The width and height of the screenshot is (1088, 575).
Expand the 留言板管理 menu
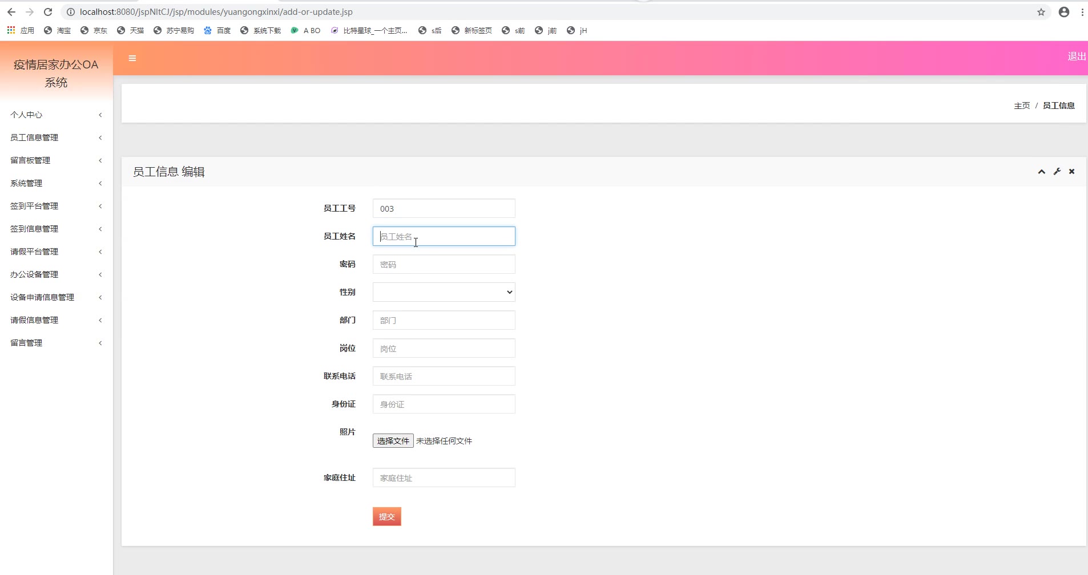pos(56,160)
